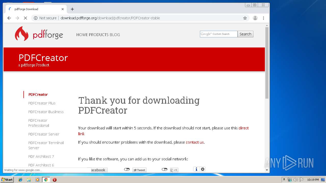Click the address bar URL
Image resolution: width=326 pixels, height=183 pixels.
pos(110,18)
